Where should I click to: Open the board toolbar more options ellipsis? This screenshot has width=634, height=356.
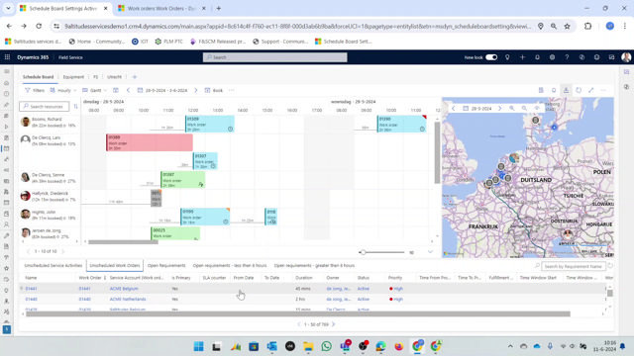point(231,90)
